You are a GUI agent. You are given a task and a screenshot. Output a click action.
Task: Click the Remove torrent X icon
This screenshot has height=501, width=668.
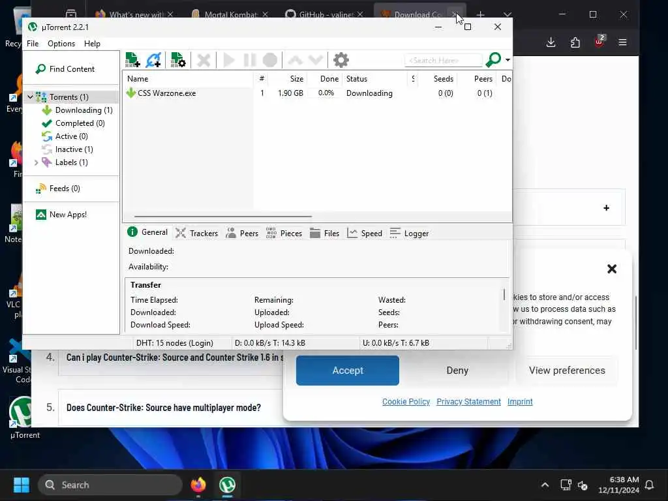[204, 60]
